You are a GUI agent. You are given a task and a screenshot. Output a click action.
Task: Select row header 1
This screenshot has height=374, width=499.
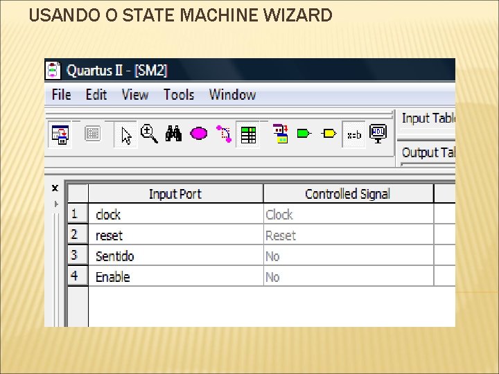click(x=78, y=214)
